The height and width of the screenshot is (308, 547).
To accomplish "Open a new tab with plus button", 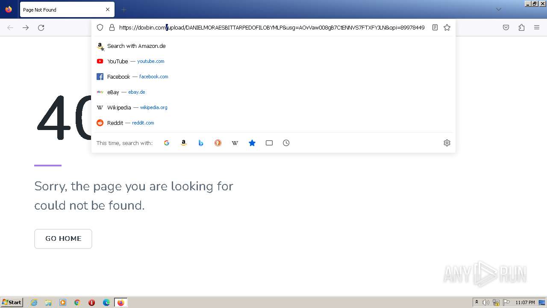I will [124, 9].
